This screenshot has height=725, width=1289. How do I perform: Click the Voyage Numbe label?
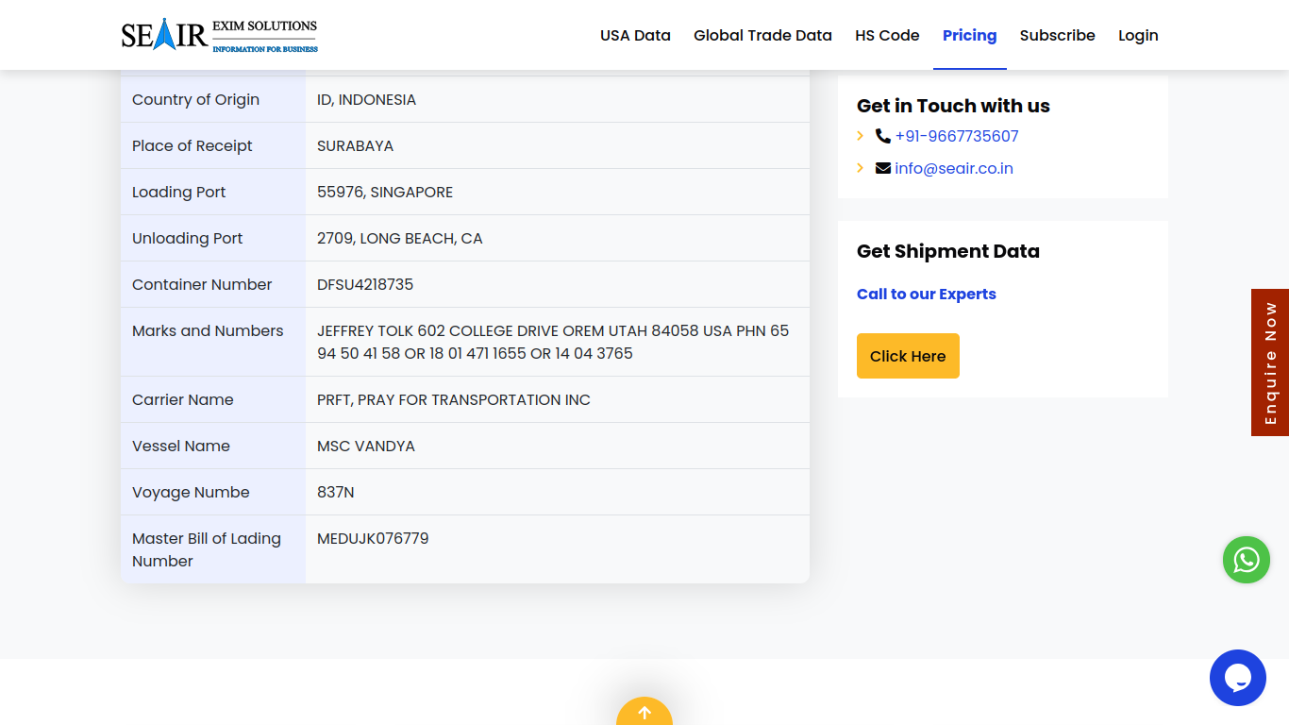point(191,492)
